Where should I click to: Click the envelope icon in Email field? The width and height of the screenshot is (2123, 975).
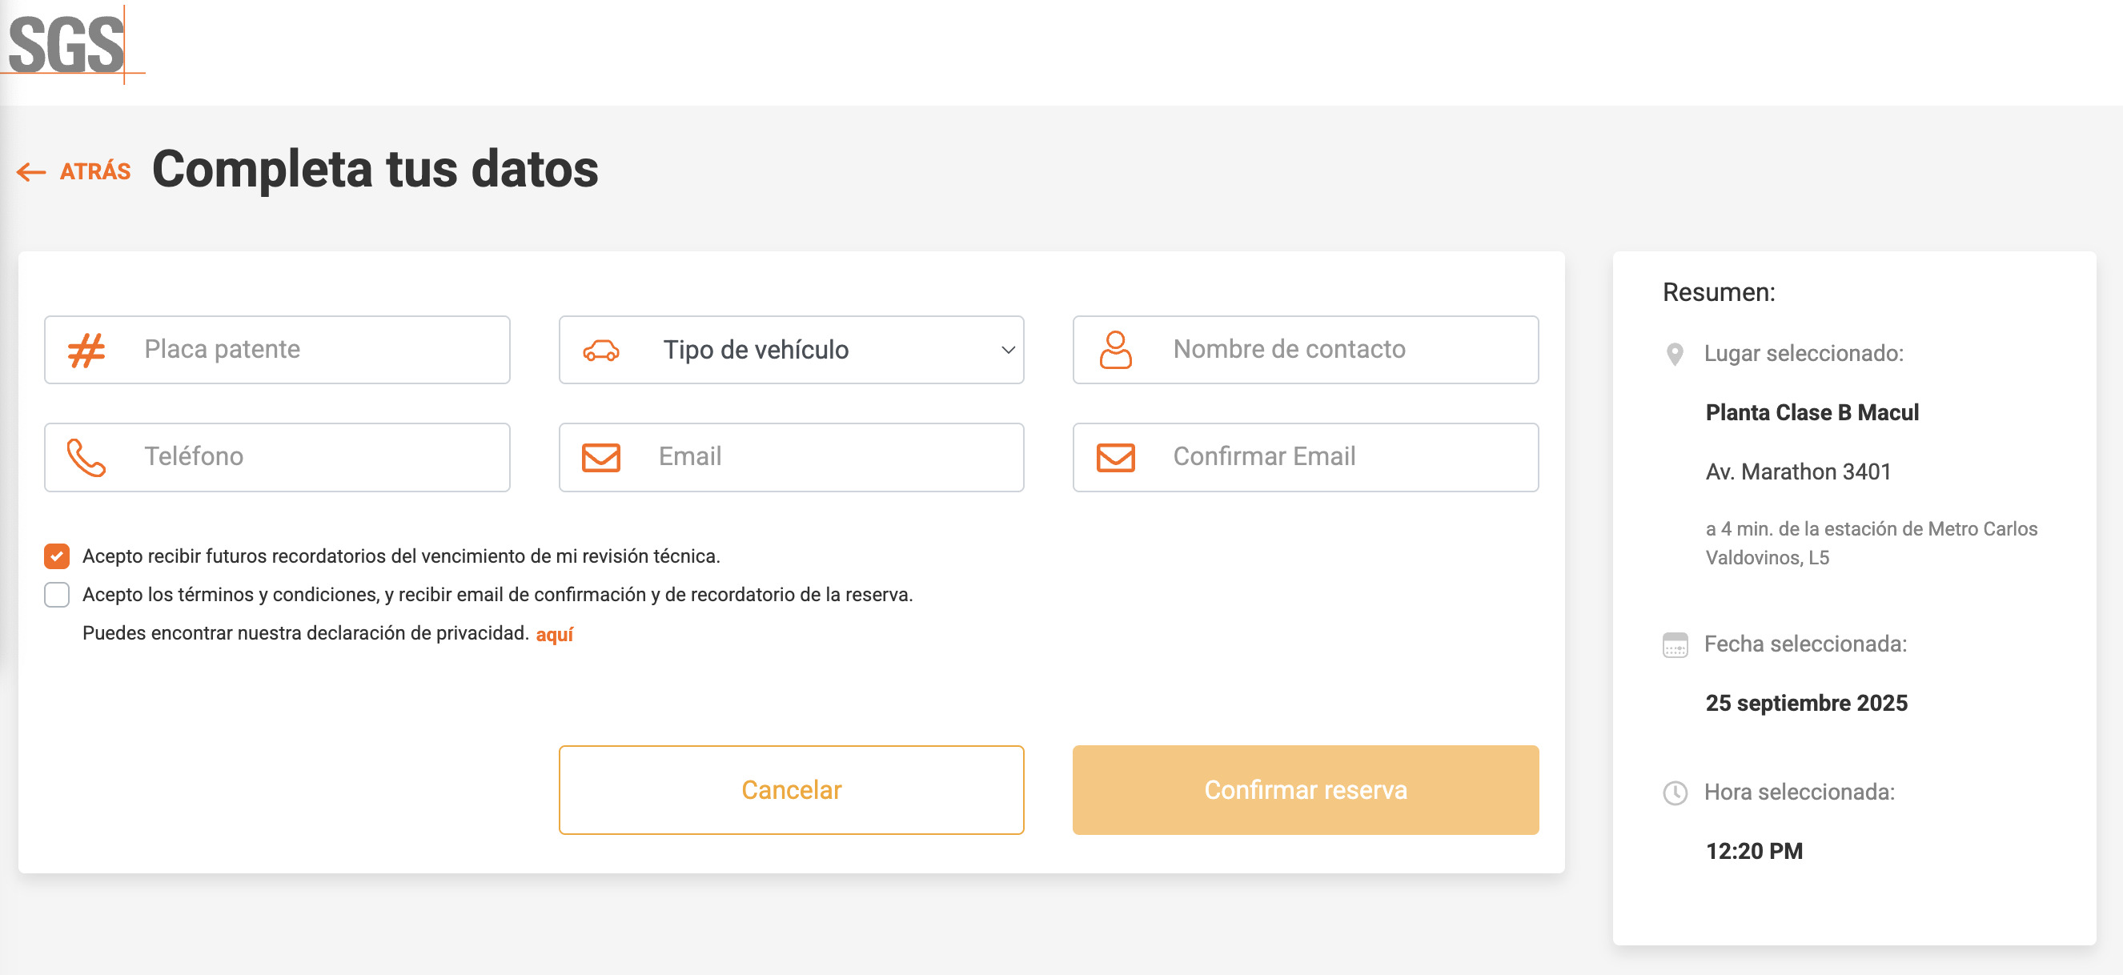[x=601, y=456]
